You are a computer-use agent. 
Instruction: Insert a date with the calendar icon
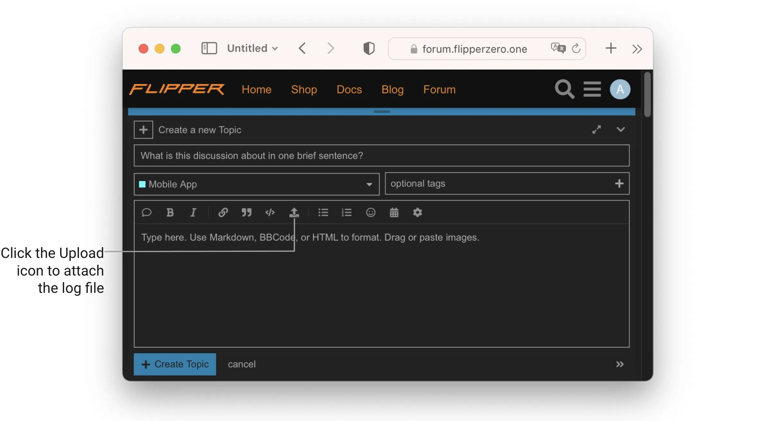point(394,212)
